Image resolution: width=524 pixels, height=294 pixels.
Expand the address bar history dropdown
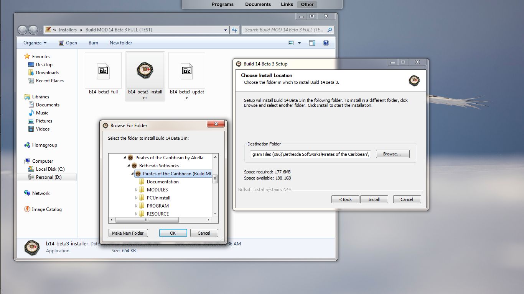226,30
